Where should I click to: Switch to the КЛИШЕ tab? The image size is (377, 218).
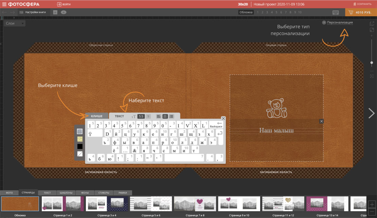click(97, 116)
